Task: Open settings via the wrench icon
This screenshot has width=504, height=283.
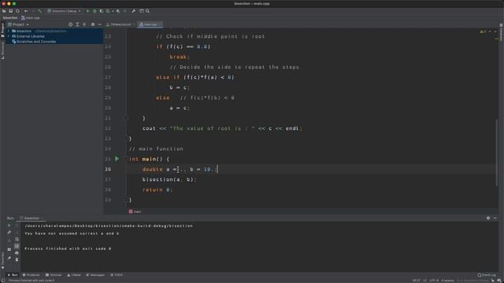Action: [x=134, y=11]
